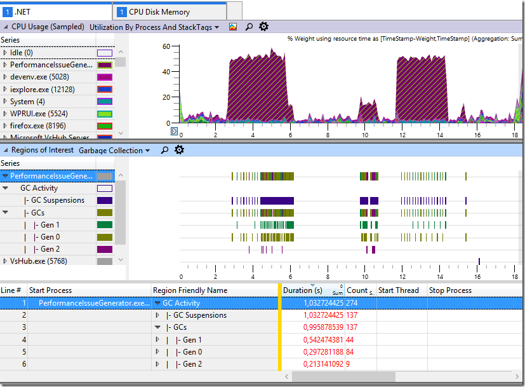Screen dimensions: 525x387
Task: Click the VsHub.exe marker near 16 seconds
Action: [479, 261]
